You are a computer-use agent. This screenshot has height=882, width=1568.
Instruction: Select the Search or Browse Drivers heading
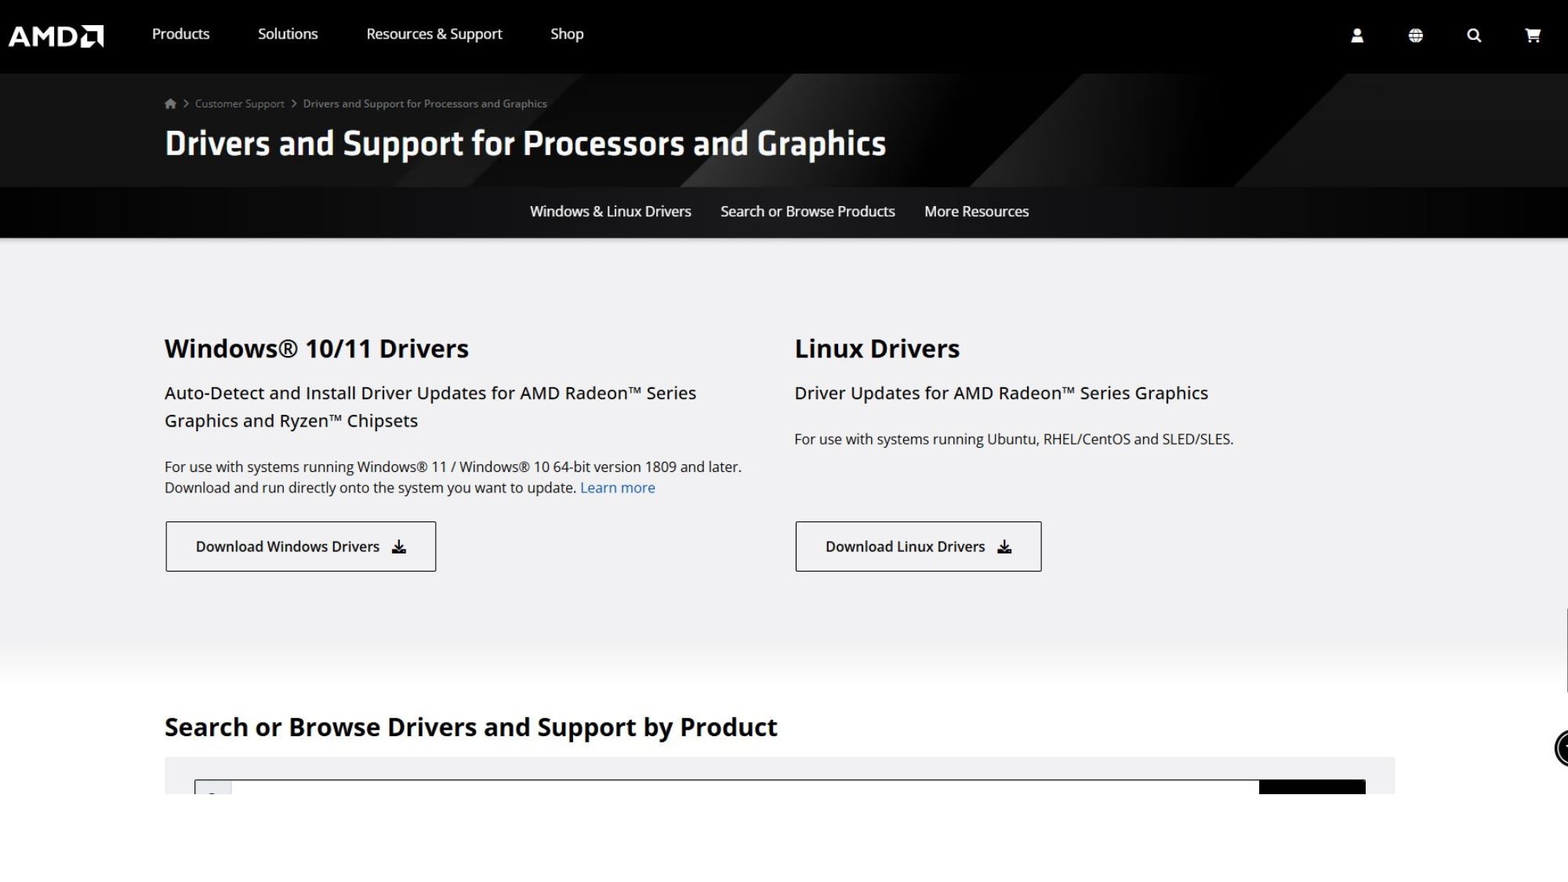(470, 728)
